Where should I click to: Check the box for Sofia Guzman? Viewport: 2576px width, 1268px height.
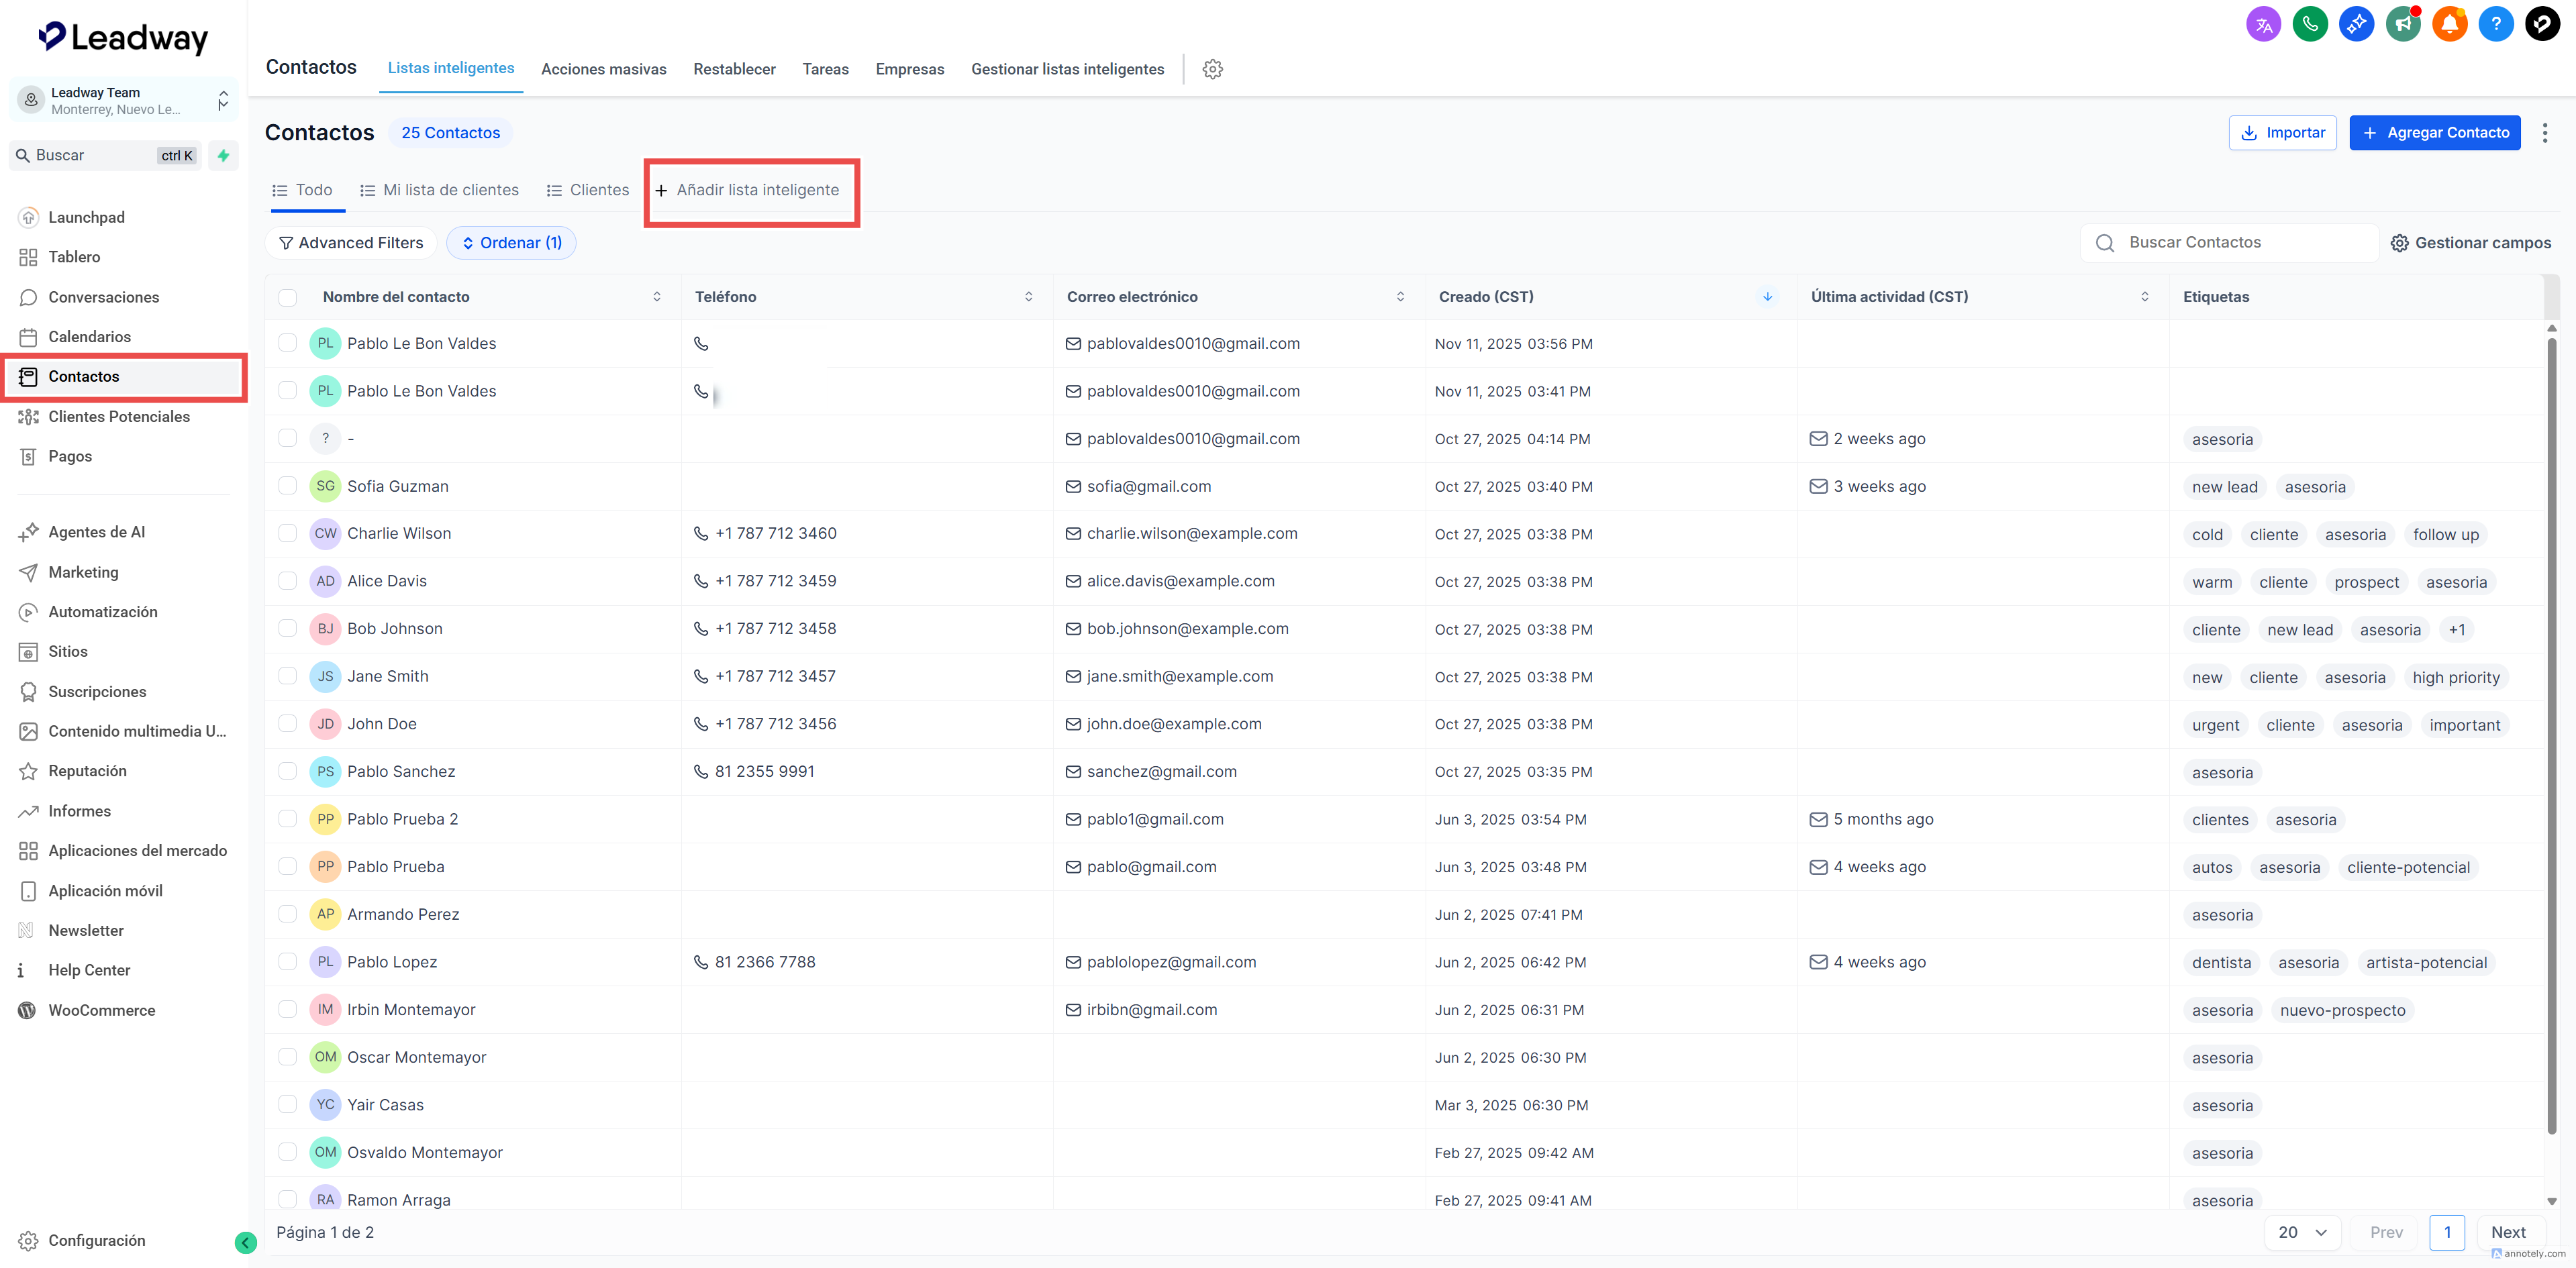pos(288,486)
